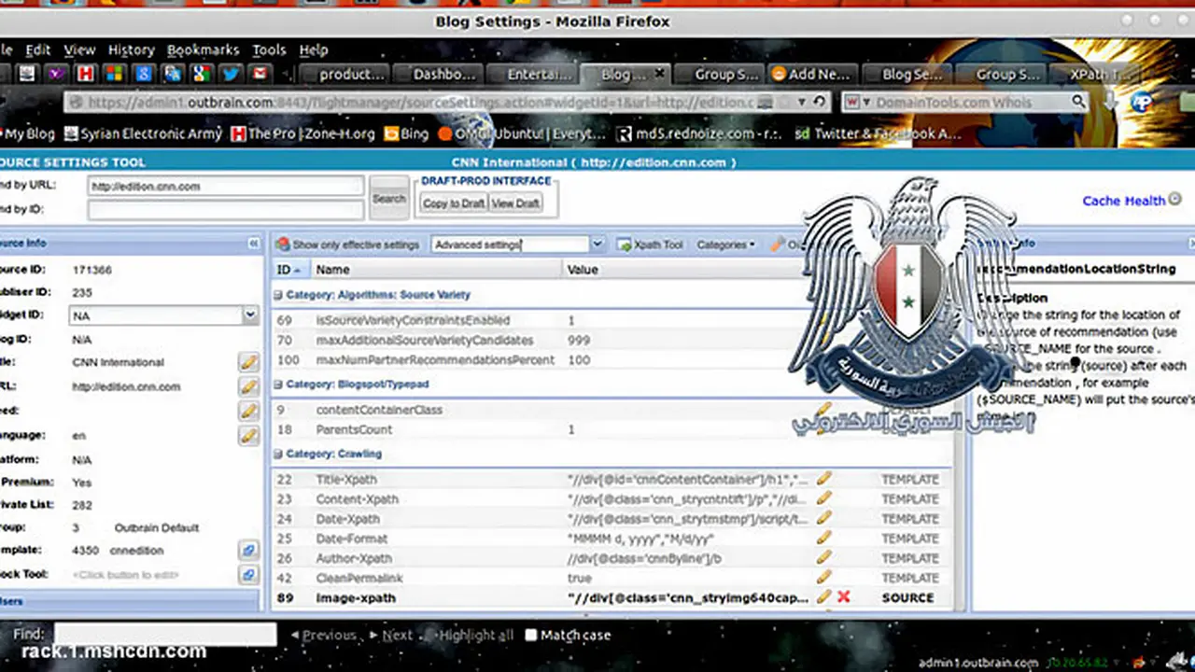Image resolution: width=1195 pixels, height=672 pixels.
Task: Collapse the Source Info panel
Action: (253, 244)
